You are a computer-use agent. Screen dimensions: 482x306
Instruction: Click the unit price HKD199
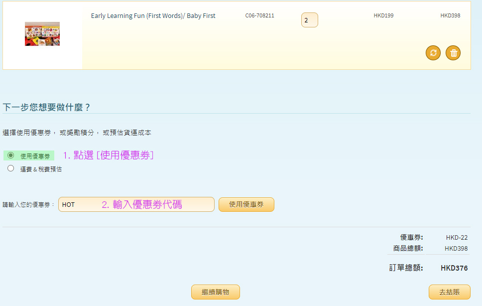[x=383, y=15]
